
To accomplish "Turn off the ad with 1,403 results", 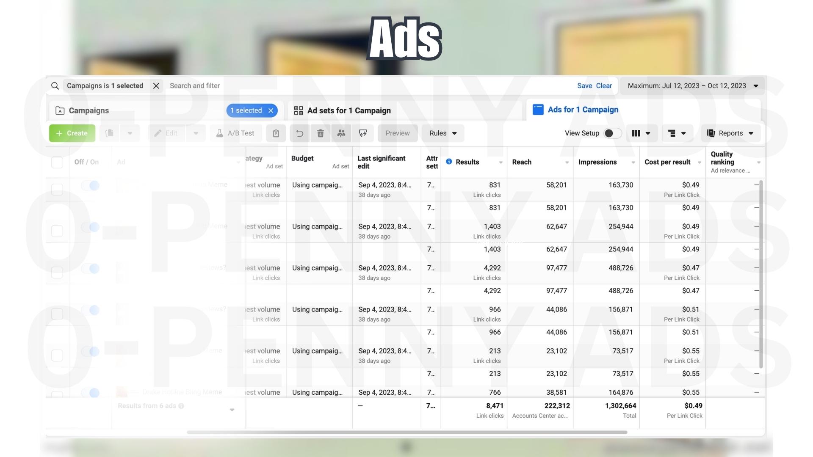I will [91, 227].
